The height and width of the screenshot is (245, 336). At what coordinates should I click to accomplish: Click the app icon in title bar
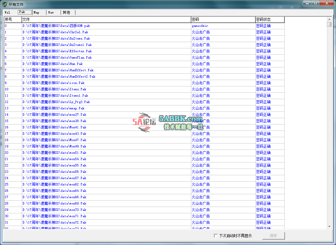point(5,4)
